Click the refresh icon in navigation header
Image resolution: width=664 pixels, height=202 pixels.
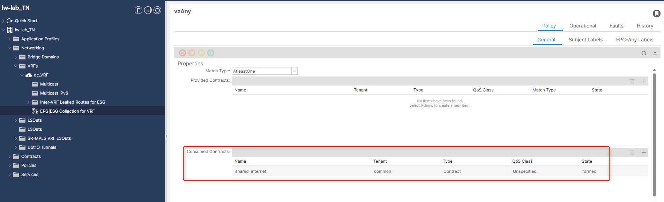(x=157, y=10)
